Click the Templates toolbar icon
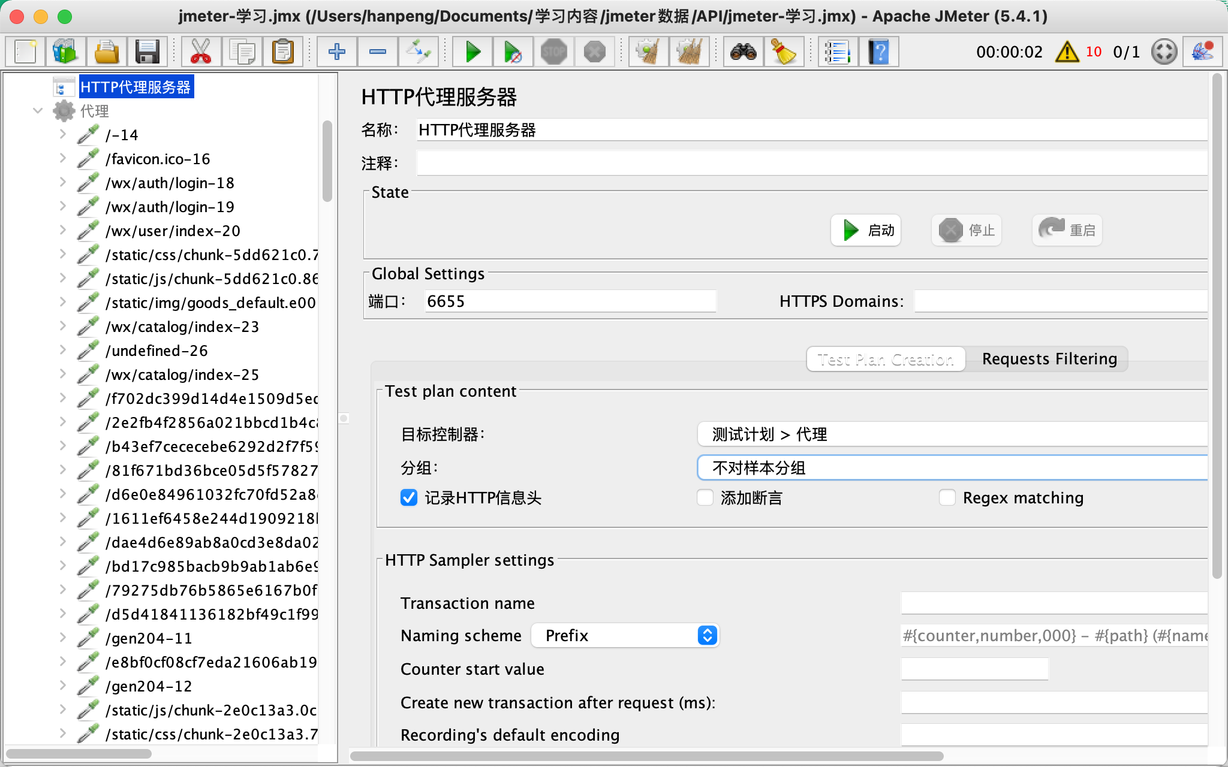Viewport: 1228px width, 767px height. [x=66, y=52]
